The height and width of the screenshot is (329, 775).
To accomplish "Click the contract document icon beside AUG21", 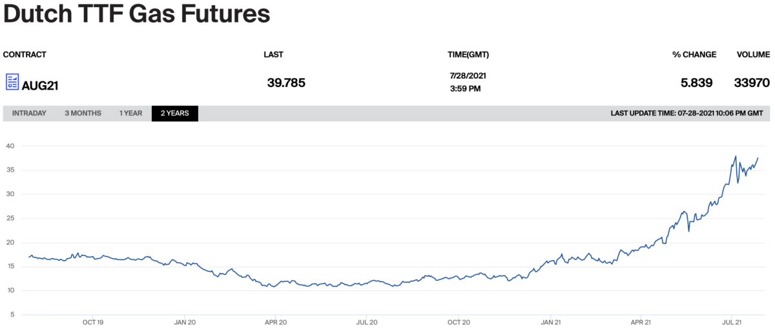I will click(12, 82).
